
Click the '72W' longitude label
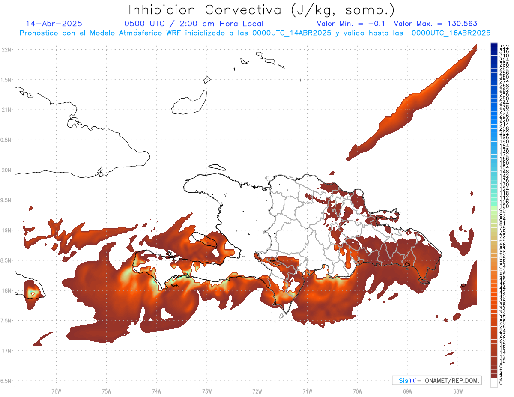[x=257, y=391]
